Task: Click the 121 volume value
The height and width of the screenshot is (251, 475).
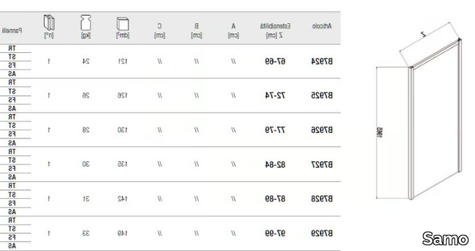Action: [122, 62]
